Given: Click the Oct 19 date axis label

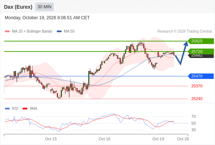Looking at the screenshot, I should (x=158, y=139).
